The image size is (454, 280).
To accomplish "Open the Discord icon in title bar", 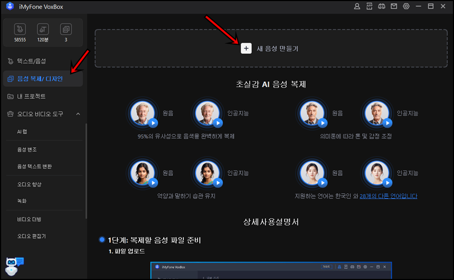I will [x=382, y=6].
